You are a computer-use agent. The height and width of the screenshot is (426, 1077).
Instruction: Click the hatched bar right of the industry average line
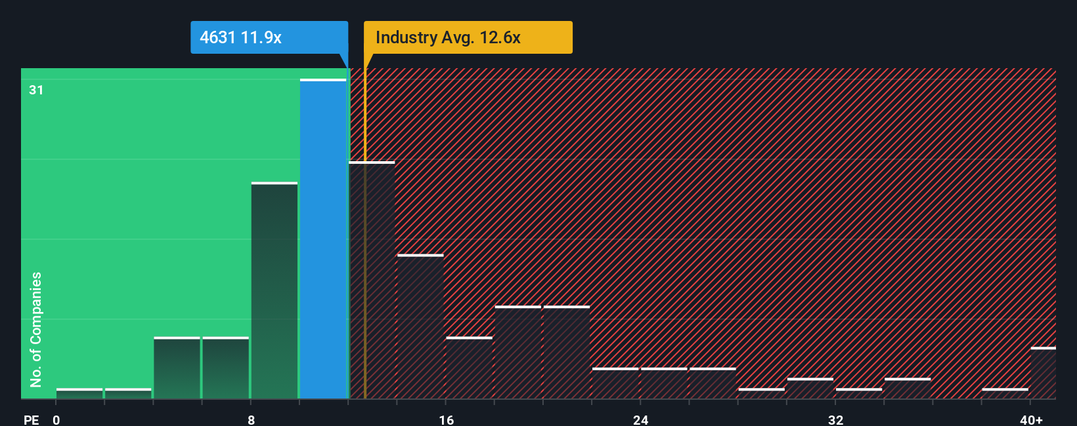(x=372, y=280)
